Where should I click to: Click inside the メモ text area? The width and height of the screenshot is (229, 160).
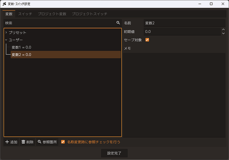[174, 95]
